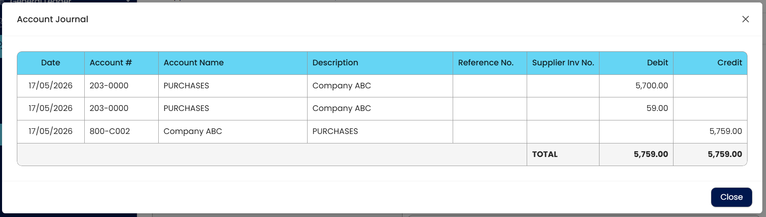Click the Account Journal dialog title

point(53,19)
